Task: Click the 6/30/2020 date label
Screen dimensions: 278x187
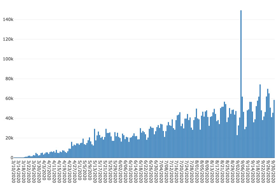Action: [156, 171]
